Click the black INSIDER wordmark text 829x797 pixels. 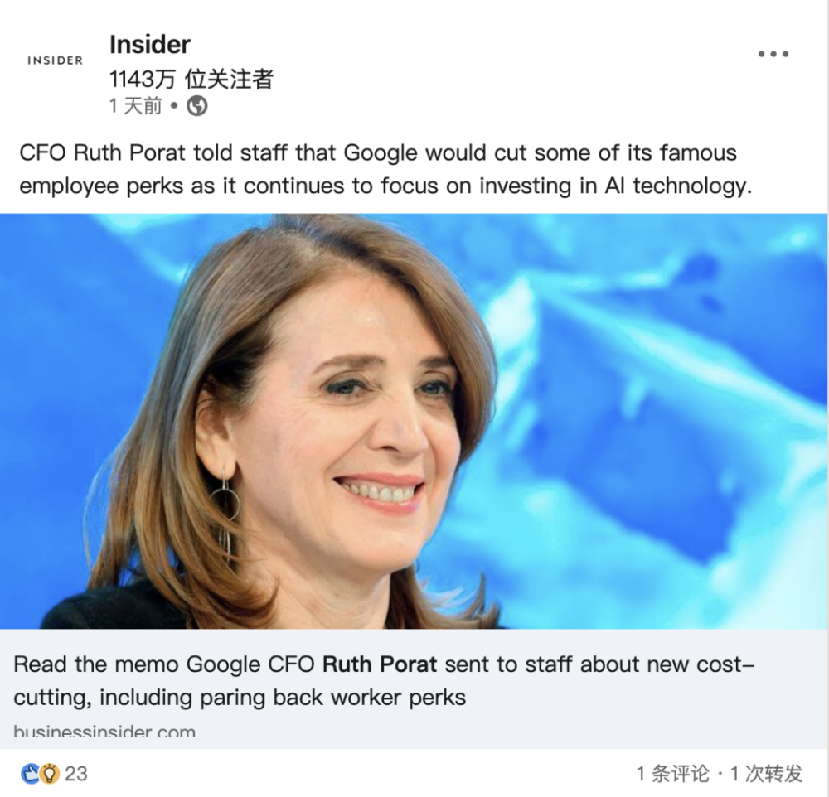(x=55, y=60)
